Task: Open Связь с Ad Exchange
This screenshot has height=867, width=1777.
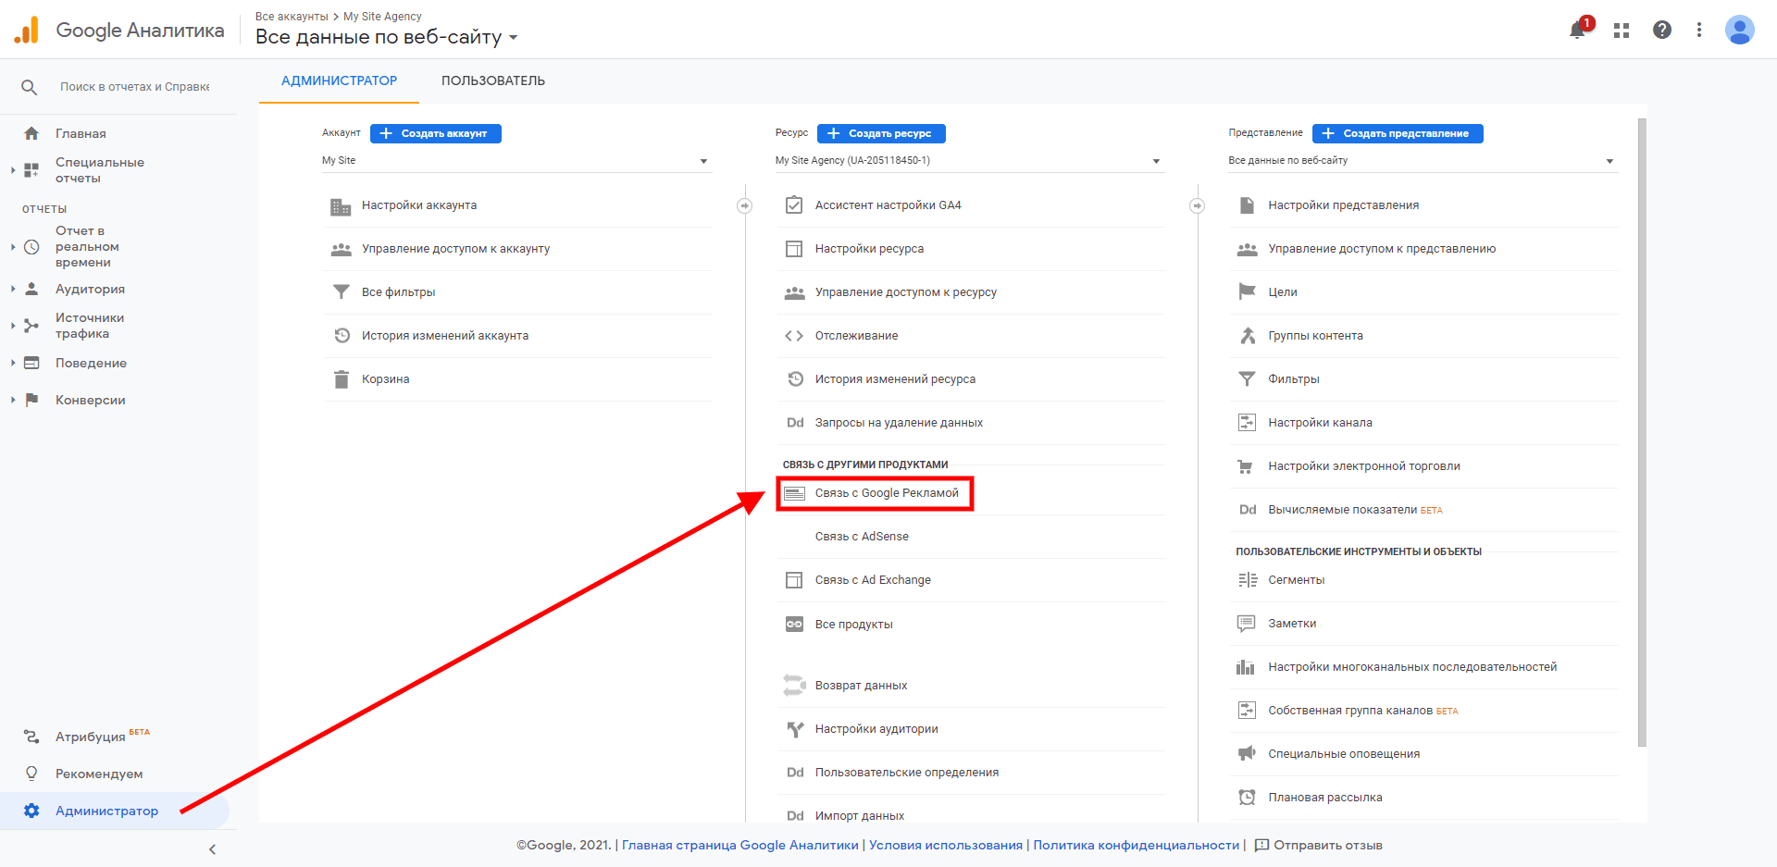Action: point(873,580)
